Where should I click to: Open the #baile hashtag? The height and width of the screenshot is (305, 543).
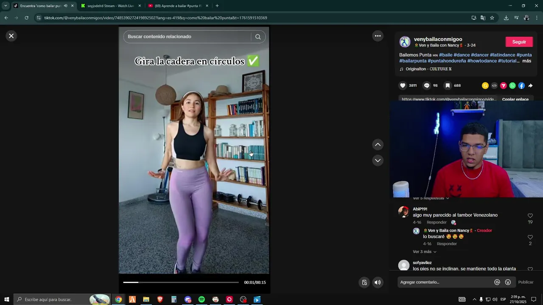(x=445, y=55)
